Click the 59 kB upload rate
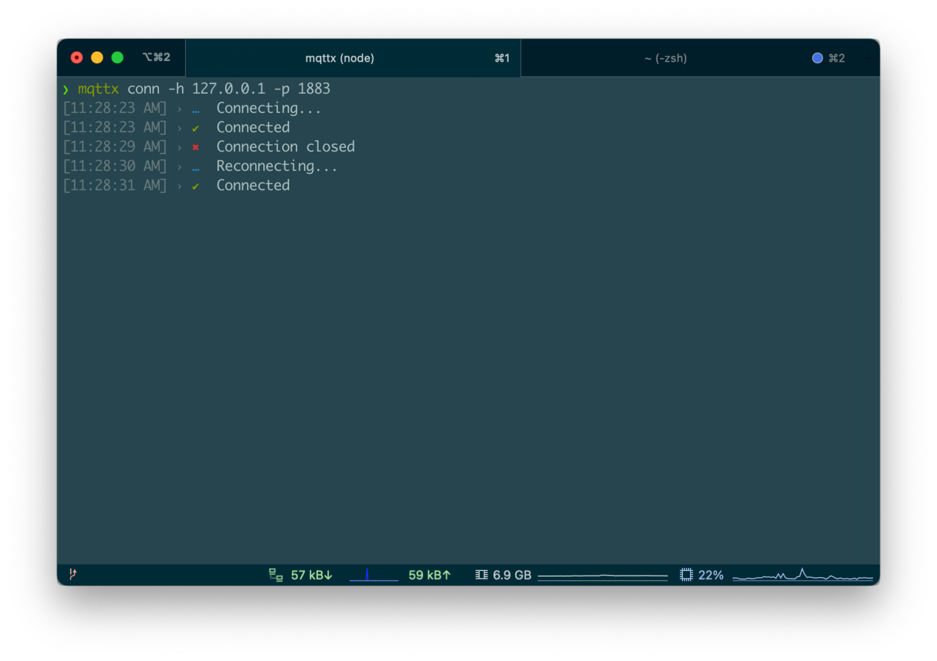 429,575
